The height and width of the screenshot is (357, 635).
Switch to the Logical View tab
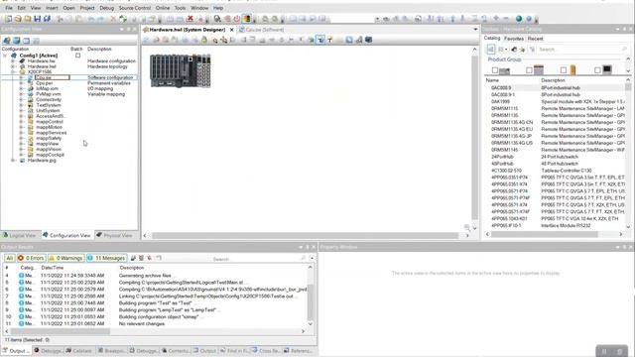pyautogui.click(x=19, y=235)
